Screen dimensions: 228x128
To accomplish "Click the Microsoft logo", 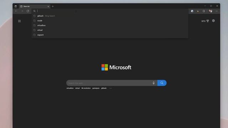I will 116,67.
